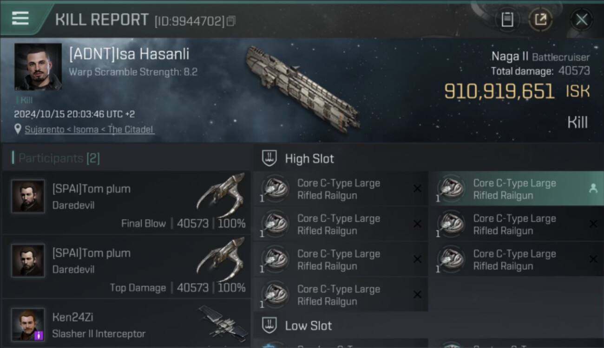The image size is (604, 348).
Task: Open the Sujarento location link
Action: [89, 129]
